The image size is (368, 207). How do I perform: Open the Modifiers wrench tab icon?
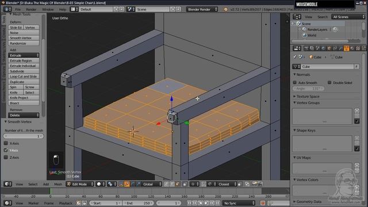click(340, 48)
